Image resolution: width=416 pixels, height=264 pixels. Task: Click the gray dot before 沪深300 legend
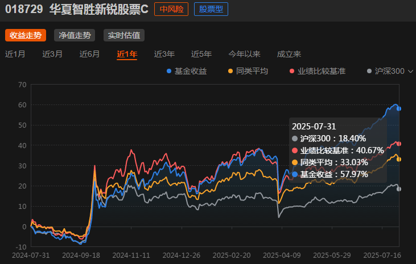point(369,71)
